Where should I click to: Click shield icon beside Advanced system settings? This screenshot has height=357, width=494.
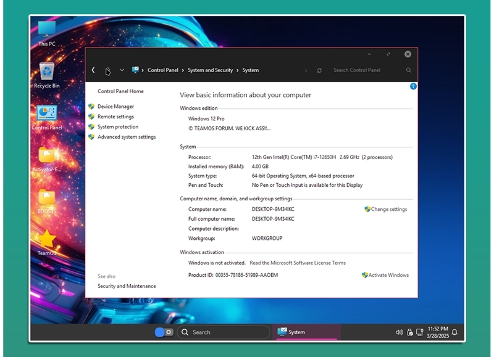click(91, 137)
